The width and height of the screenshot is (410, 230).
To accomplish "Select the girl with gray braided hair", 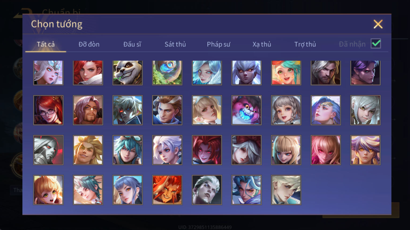I will (286, 110).
